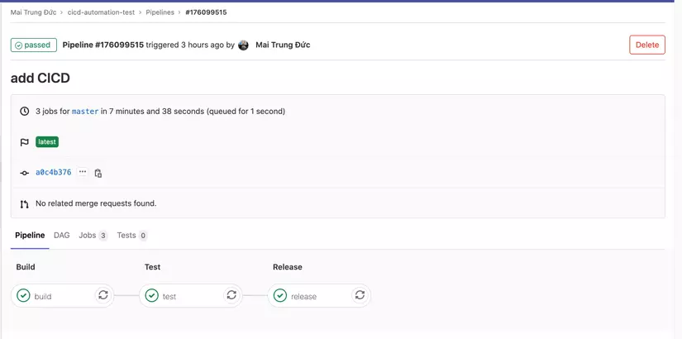The width and height of the screenshot is (682, 339).
Task: Open breadcrumb #176099515
Action: [206, 12]
